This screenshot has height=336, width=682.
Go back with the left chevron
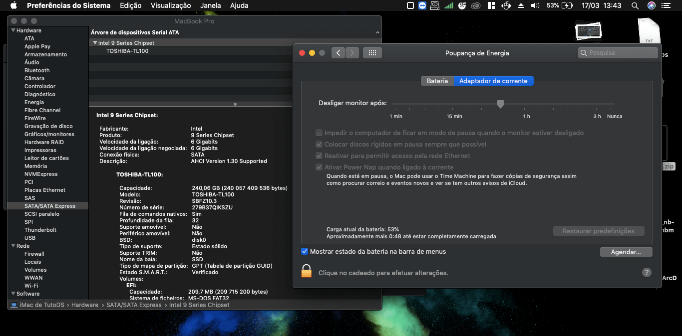[x=338, y=53]
